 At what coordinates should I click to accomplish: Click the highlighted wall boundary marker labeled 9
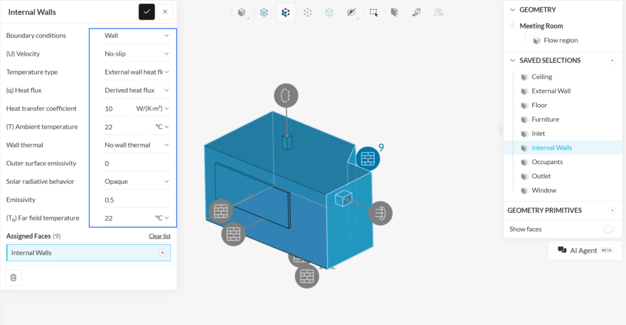(x=367, y=159)
